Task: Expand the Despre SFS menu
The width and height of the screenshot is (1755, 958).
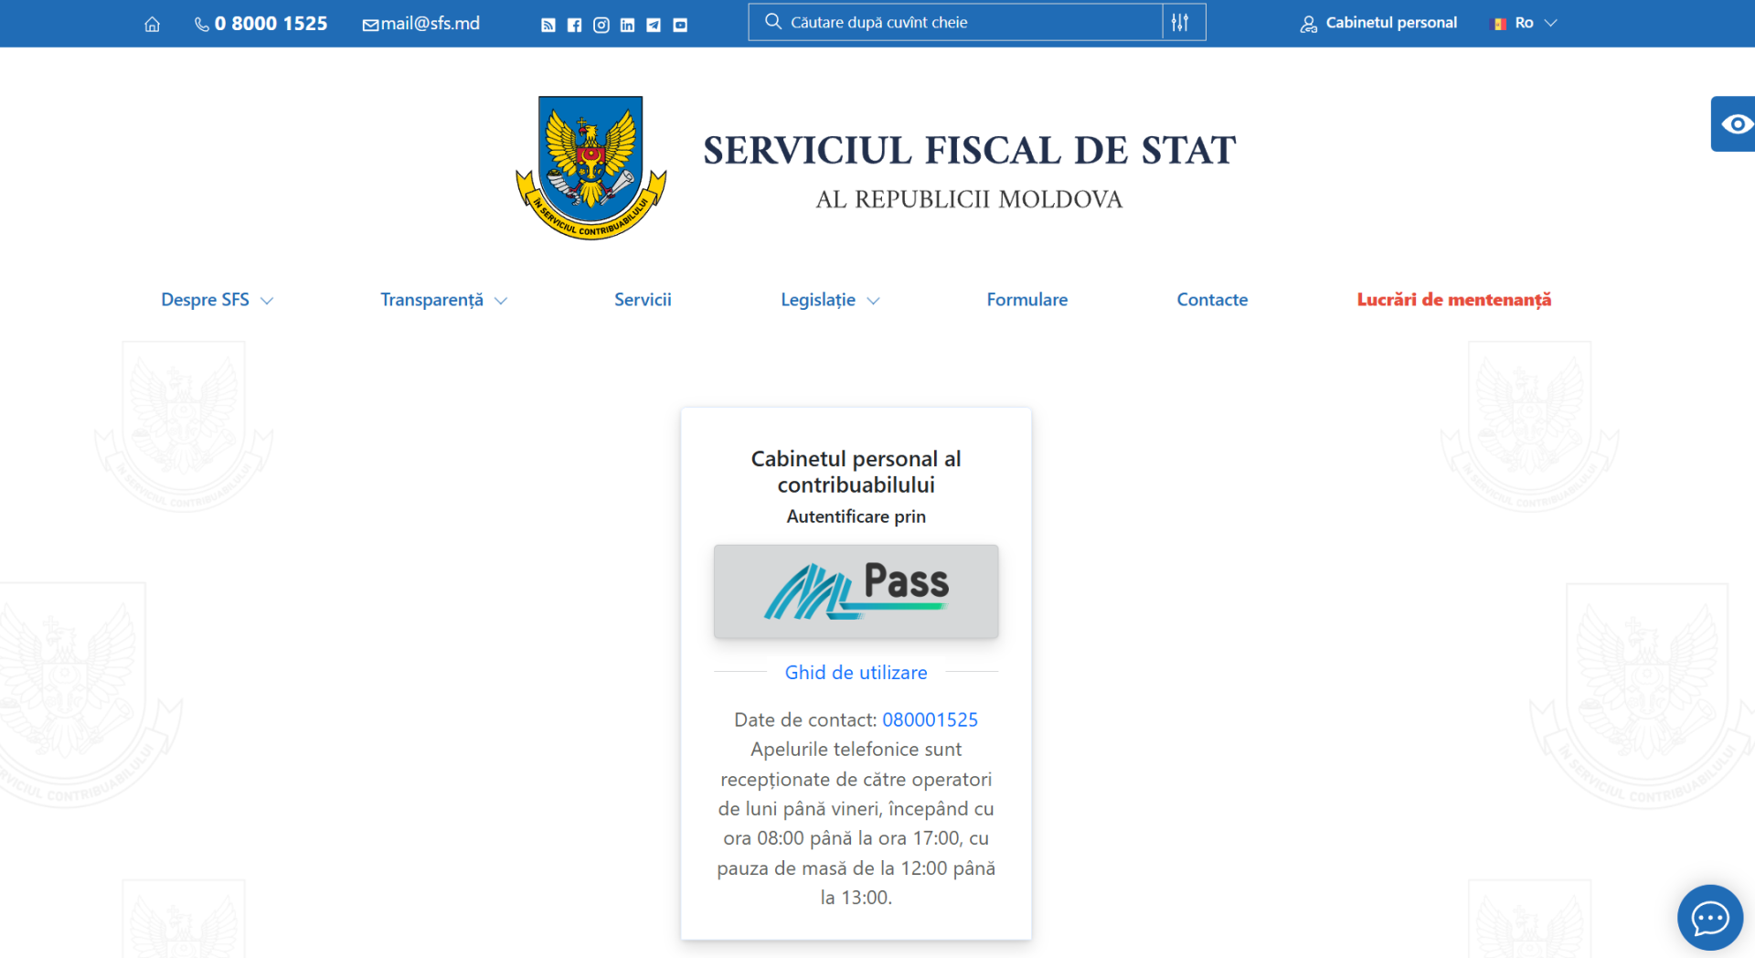Action: pos(217,300)
